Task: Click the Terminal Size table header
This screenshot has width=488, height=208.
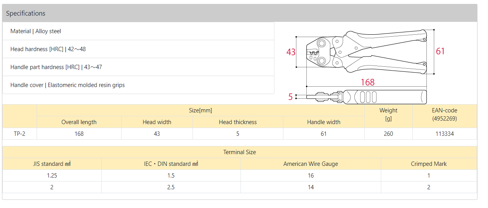Action: [240, 152]
